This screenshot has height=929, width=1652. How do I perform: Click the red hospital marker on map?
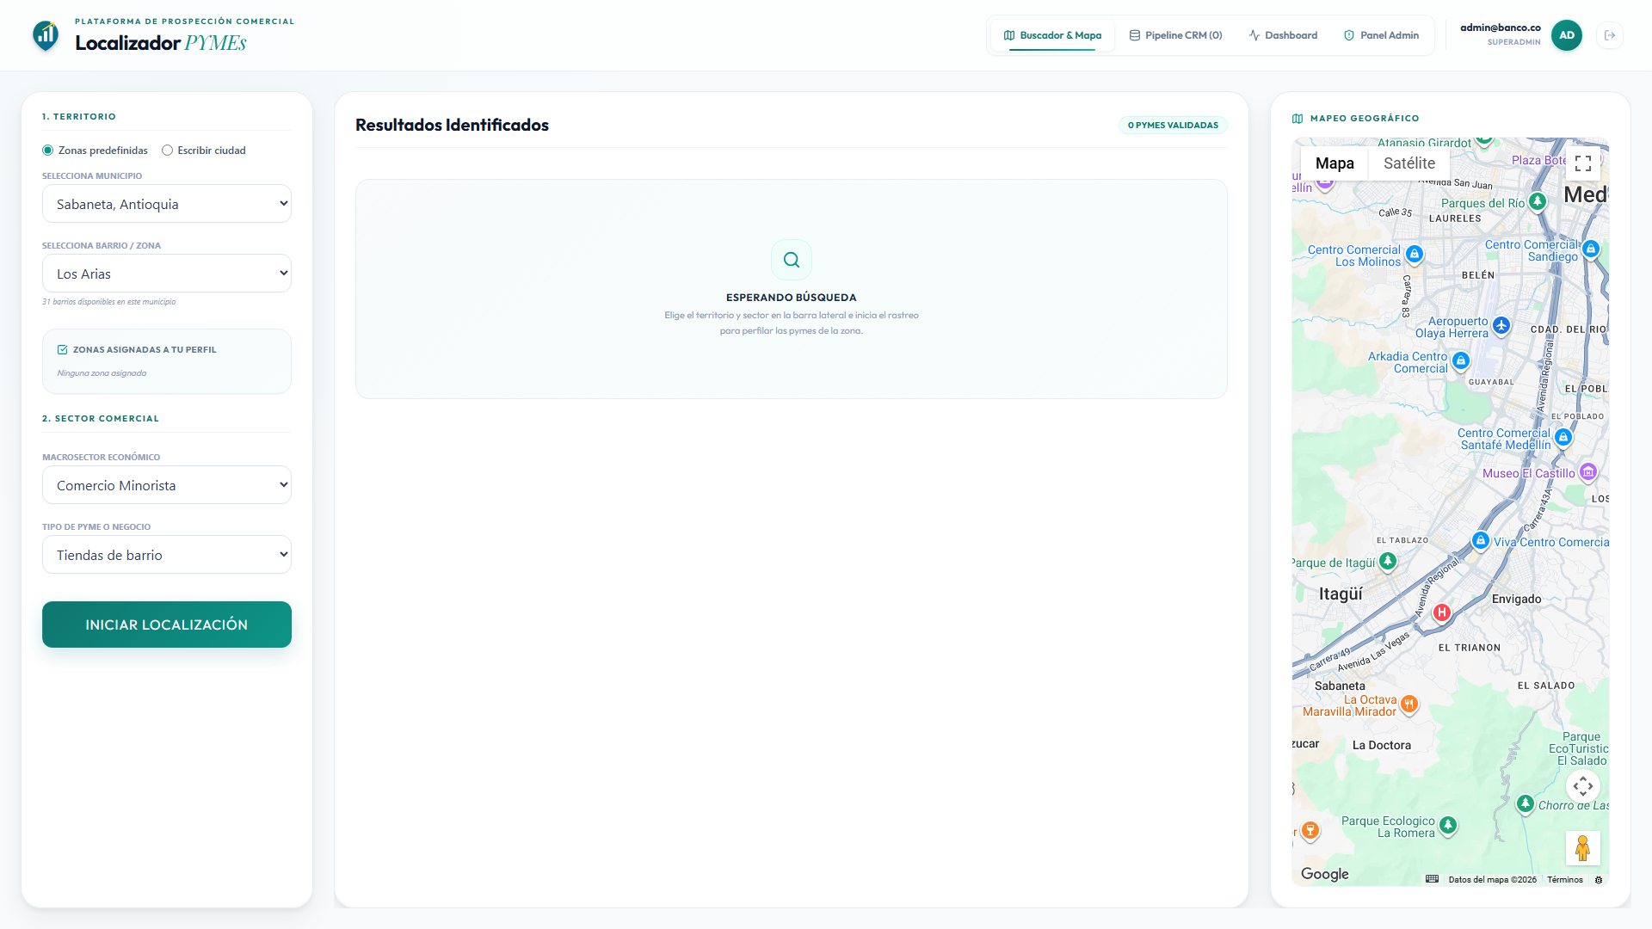pyautogui.click(x=1442, y=613)
